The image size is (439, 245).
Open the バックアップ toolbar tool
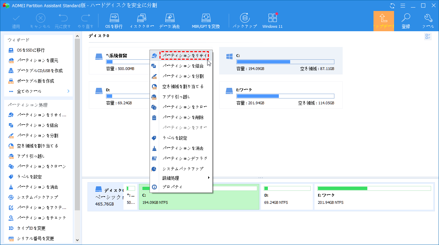(245, 21)
